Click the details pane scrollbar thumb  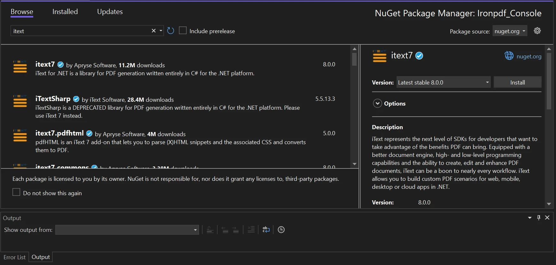(549, 81)
